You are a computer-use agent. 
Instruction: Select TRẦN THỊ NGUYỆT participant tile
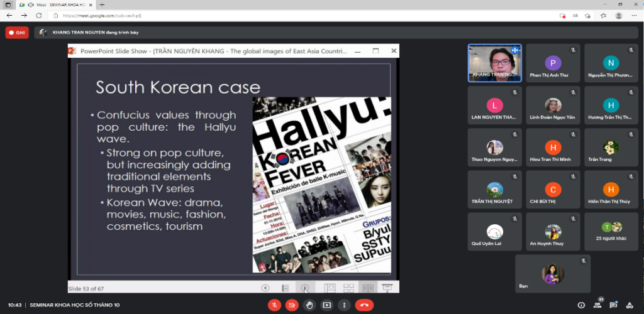495,190
